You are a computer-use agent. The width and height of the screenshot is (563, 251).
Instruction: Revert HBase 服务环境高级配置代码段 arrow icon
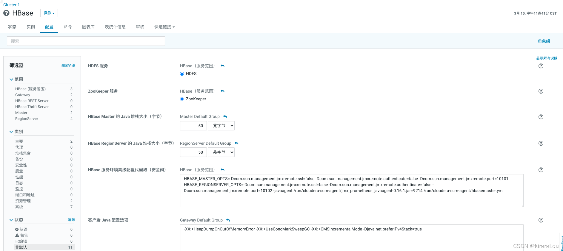[x=222, y=170]
